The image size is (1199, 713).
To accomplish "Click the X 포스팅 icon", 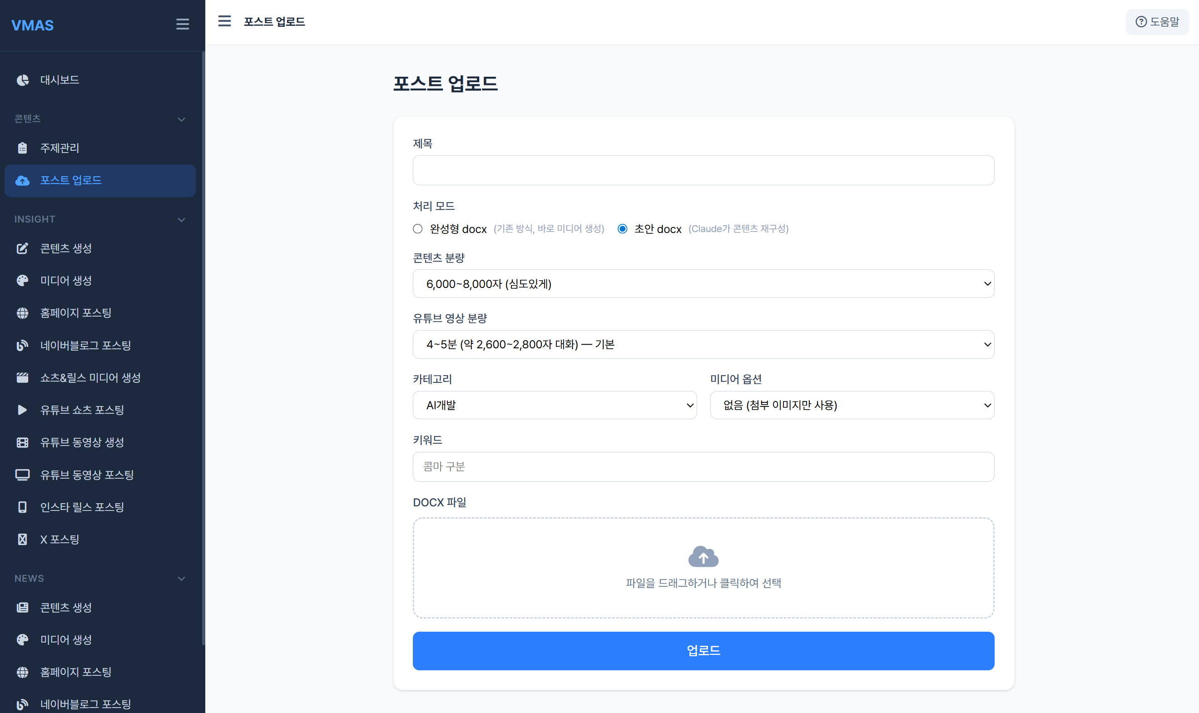I will [x=22, y=540].
